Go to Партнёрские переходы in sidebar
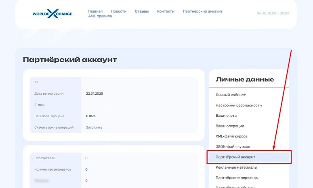The height and width of the screenshot is (188, 313). [237, 177]
